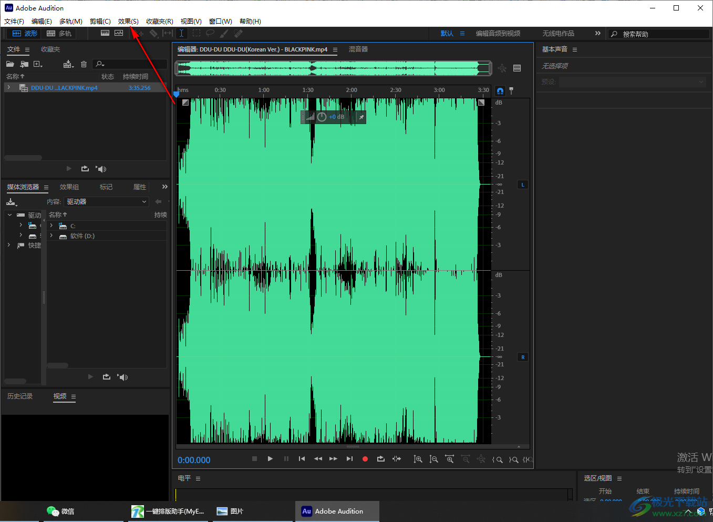
Task: Show the spectral frequency display
Action: 105,33
